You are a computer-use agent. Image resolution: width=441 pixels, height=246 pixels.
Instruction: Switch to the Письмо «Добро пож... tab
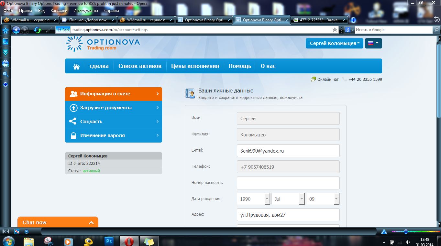[x=88, y=20]
